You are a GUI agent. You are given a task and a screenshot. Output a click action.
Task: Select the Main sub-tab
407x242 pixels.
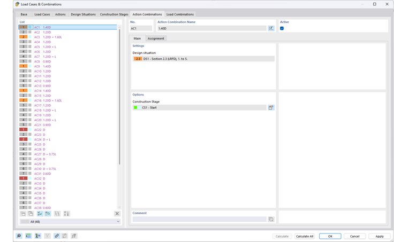coord(137,38)
